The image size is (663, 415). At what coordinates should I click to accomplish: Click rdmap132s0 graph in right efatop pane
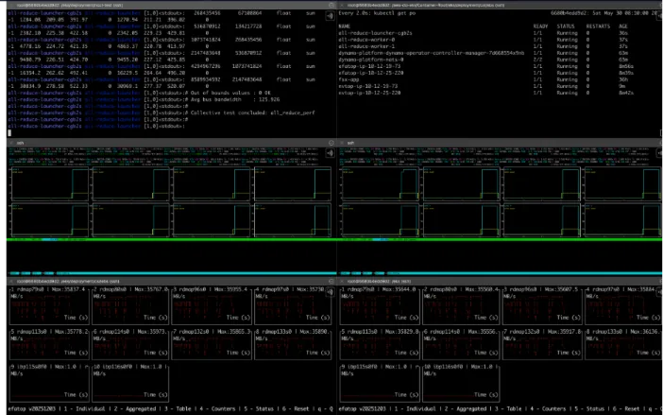point(542,343)
